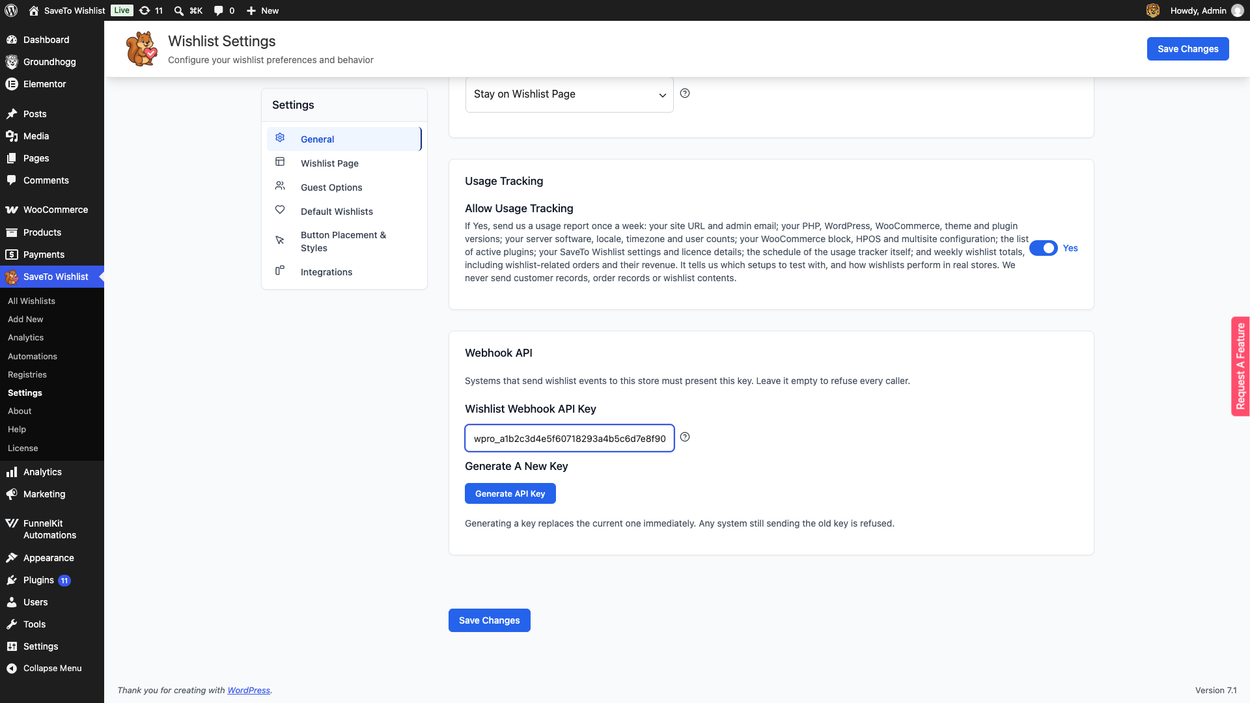Click the FunnelKit Automations icon
This screenshot has width=1250, height=703.
(x=12, y=523)
